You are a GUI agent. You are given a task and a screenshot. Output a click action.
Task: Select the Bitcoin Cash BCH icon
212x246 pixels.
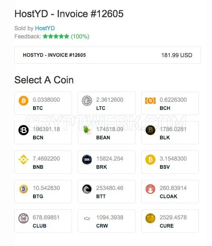(x=150, y=101)
